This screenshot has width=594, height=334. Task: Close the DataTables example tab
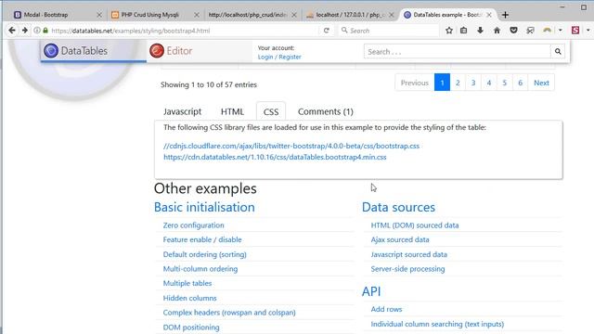click(x=489, y=15)
